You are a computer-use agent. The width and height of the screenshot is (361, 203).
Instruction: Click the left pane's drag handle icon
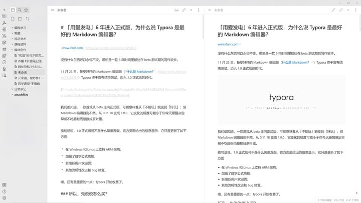[x=53, y=10]
